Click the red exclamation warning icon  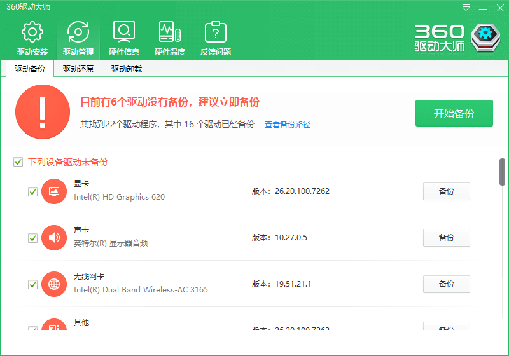coord(43,112)
